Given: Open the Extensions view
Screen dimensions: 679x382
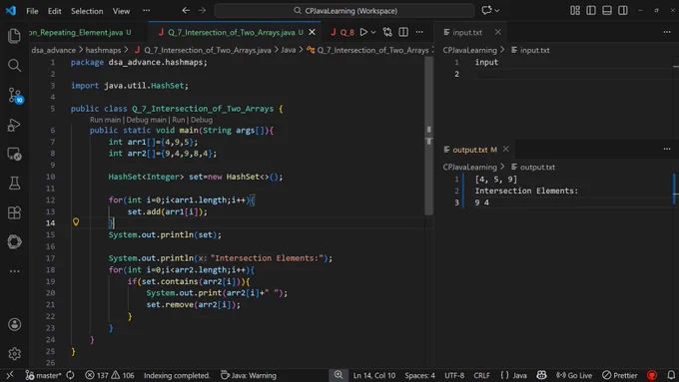Looking at the screenshot, I should coord(14,212).
